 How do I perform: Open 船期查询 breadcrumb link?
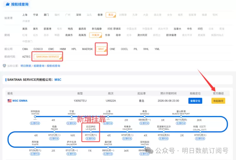coord(39,66)
